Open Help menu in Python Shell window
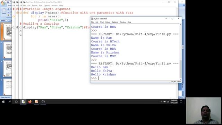Image resolution: width=222 pixels, height=125 pixels. point(129,22)
